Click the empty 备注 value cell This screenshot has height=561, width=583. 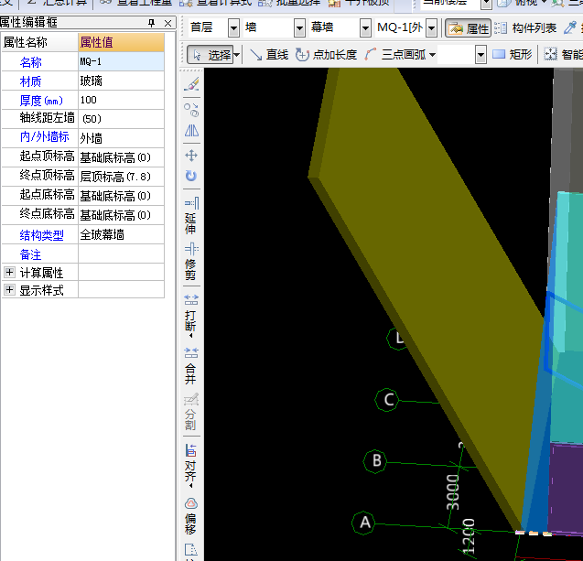pos(121,254)
